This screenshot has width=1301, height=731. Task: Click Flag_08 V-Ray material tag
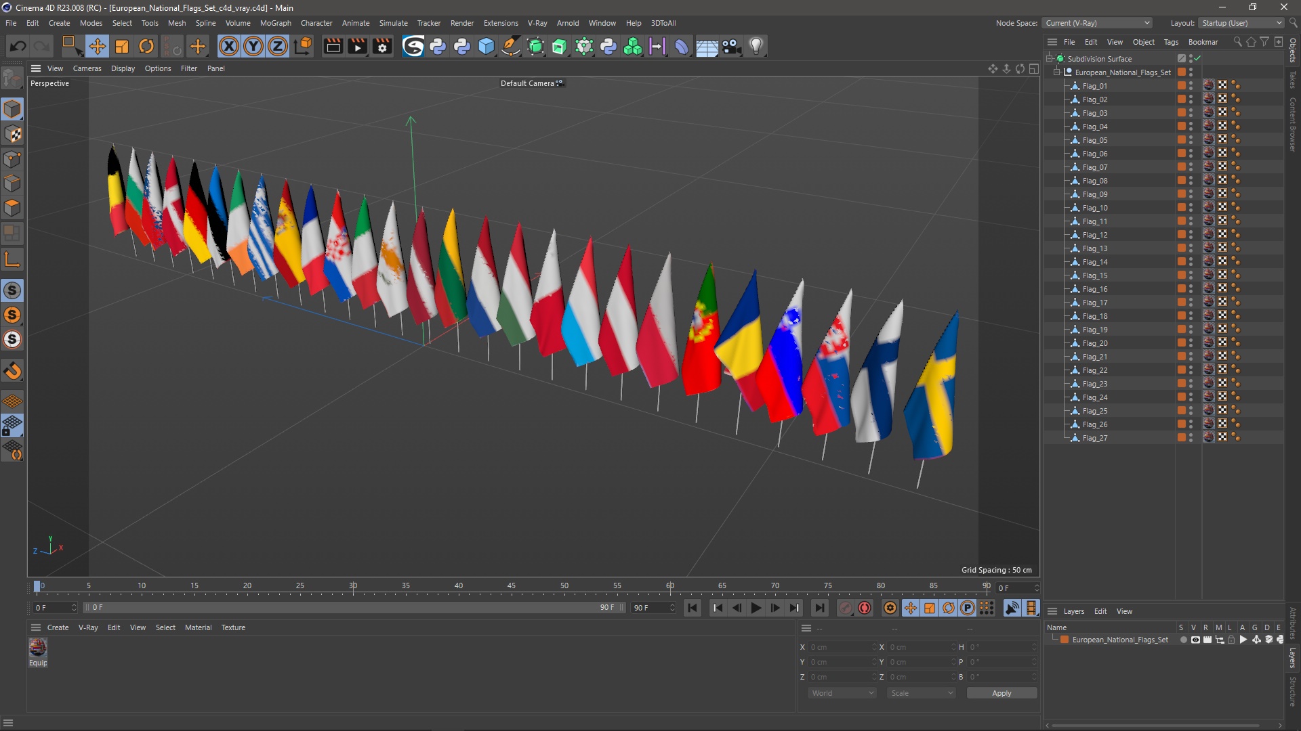pos(1208,181)
